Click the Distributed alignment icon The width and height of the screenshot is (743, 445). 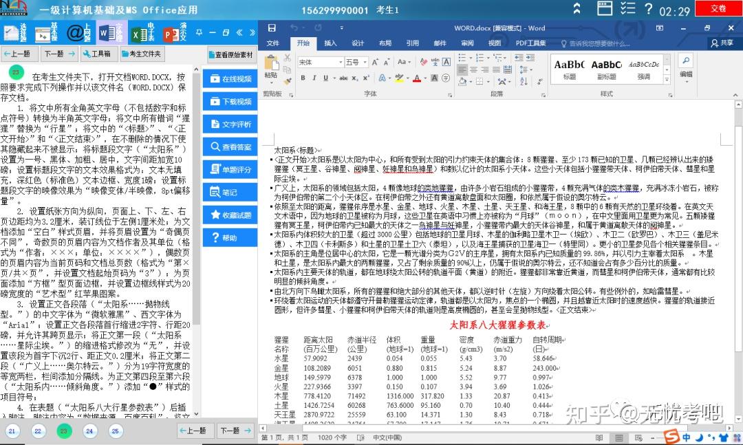click(x=508, y=69)
